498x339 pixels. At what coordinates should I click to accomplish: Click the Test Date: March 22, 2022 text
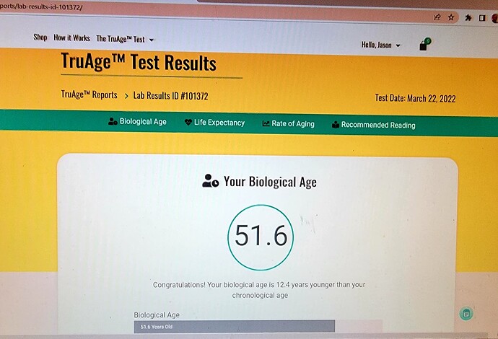pos(415,98)
